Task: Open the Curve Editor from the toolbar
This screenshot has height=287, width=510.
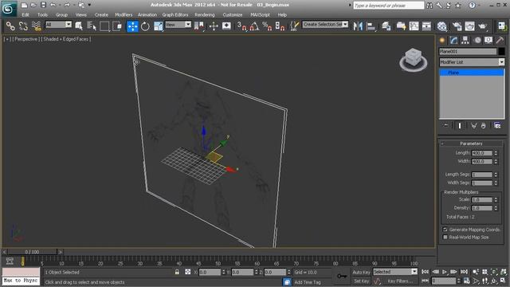Action: click(414, 26)
